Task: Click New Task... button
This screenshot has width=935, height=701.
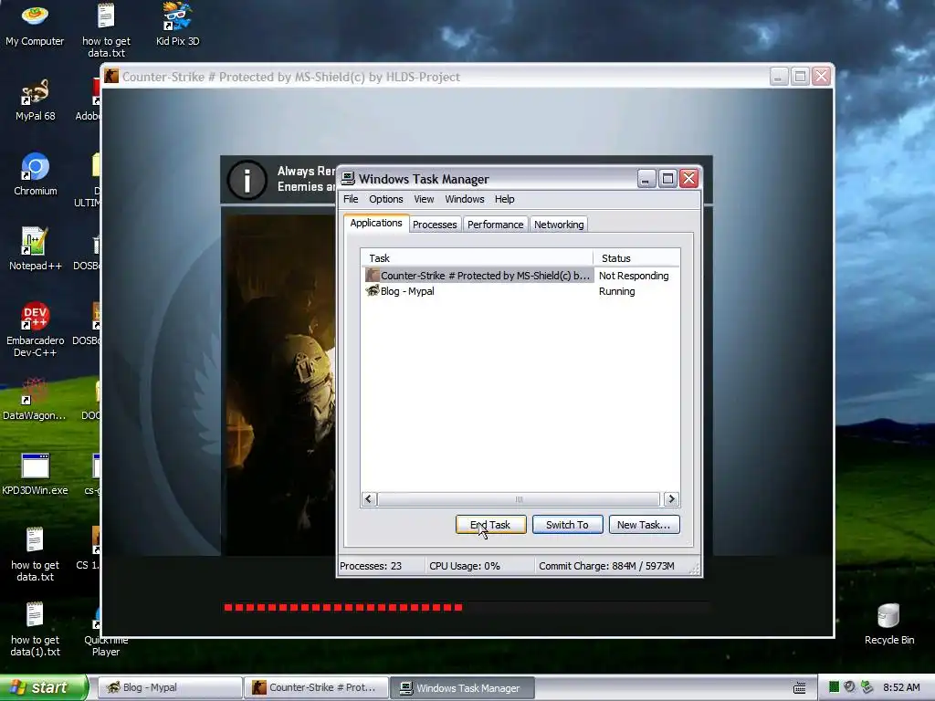Action: pos(644,525)
